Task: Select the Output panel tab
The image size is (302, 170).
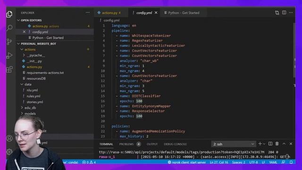Action: (x=152, y=144)
